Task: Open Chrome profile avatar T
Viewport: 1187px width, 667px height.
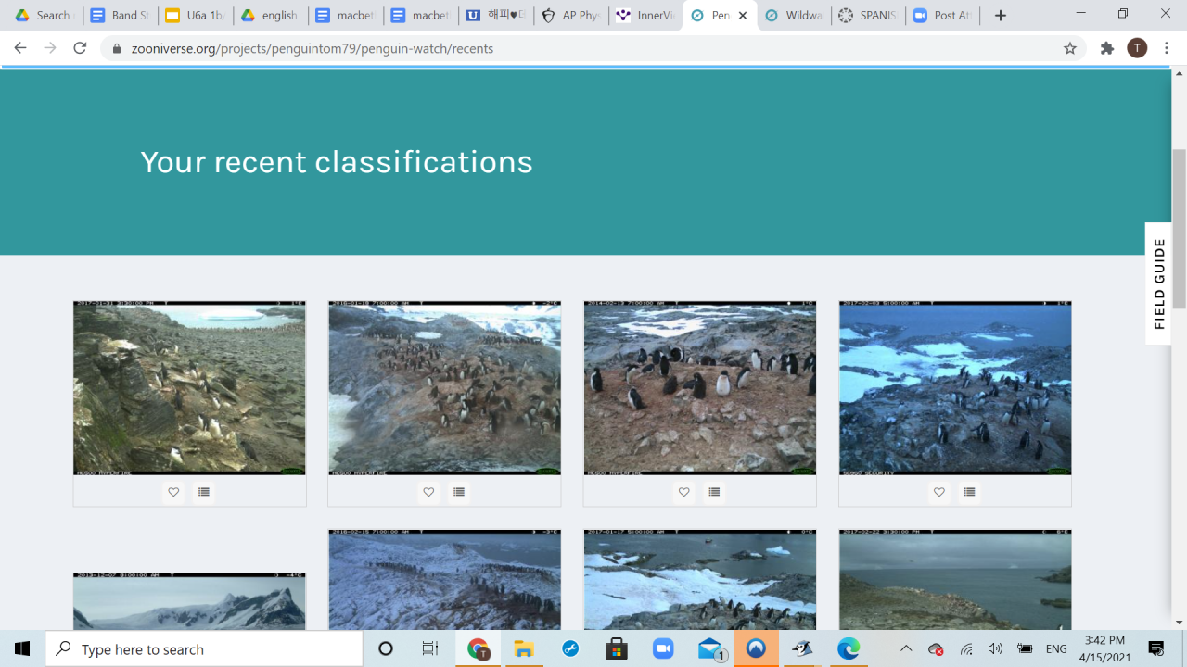Action: pos(1137,48)
